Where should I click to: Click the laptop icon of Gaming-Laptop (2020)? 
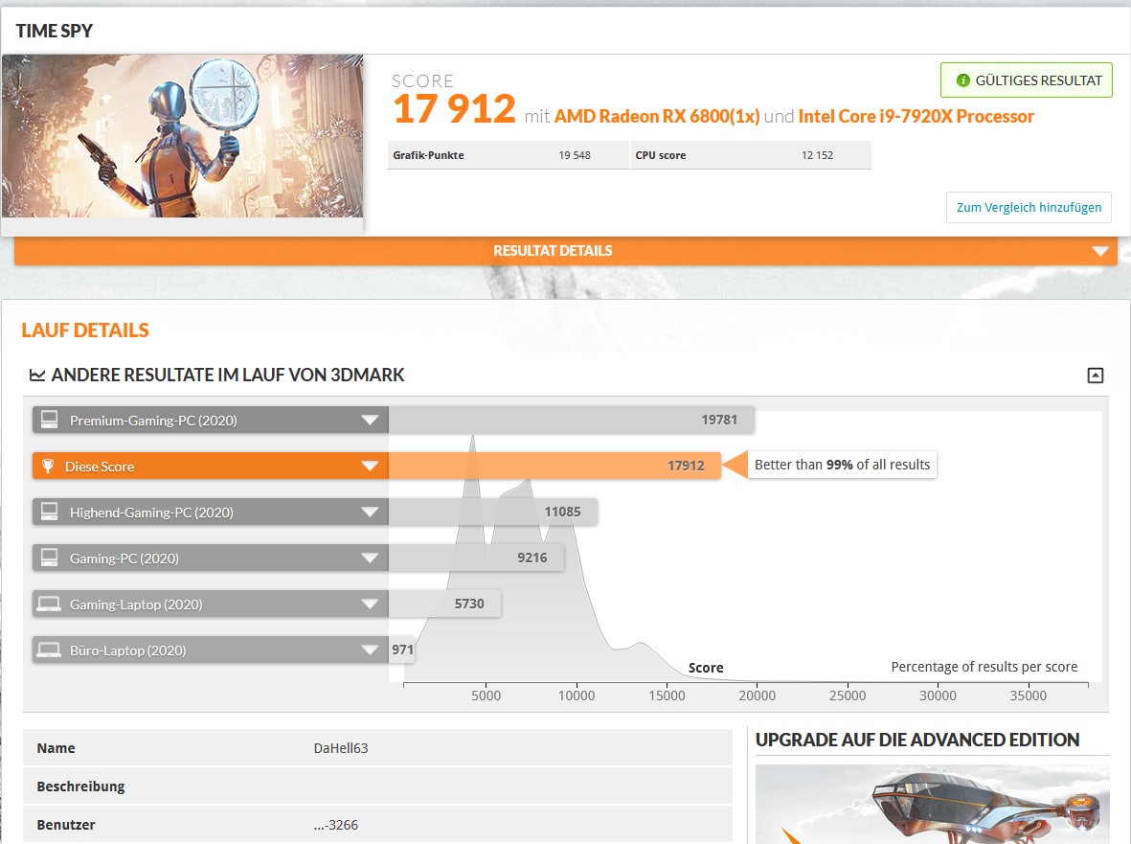coord(49,604)
